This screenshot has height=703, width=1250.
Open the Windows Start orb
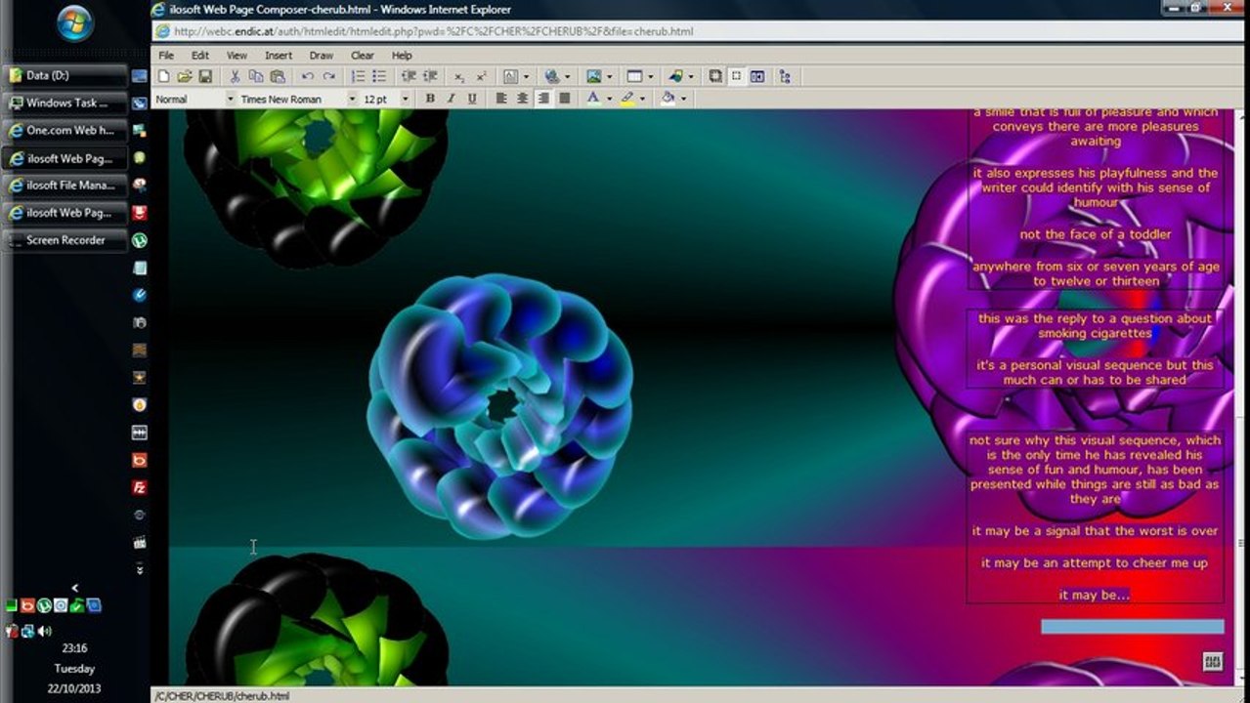click(x=75, y=23)
